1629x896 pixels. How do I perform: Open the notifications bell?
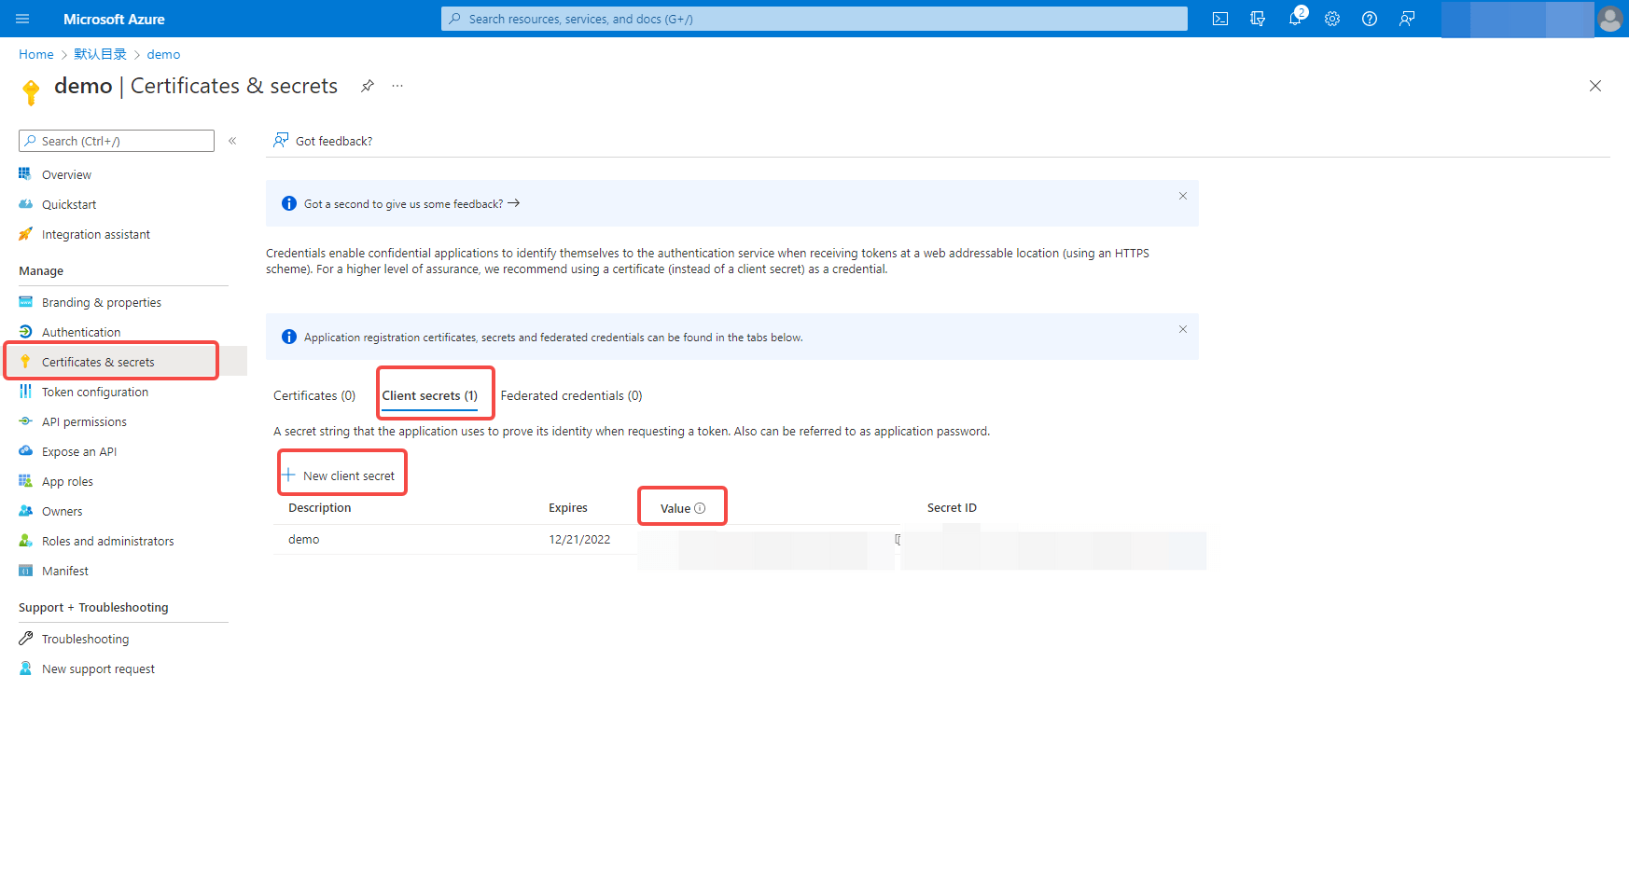1295,19
